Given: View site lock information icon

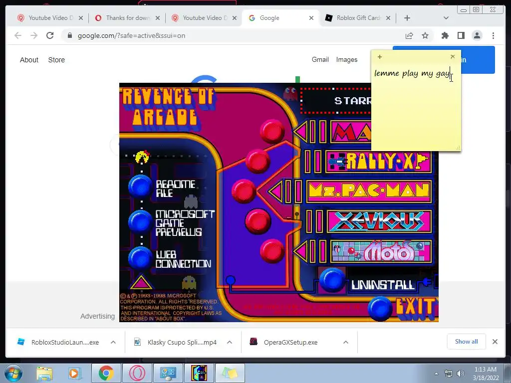Looking at the screenshot, I should [69, 35].
